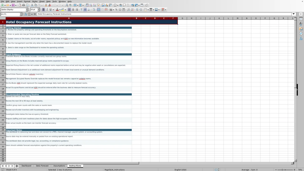
Task: Click PageStyle_Instructions in status bar
Action: [115, 170]
